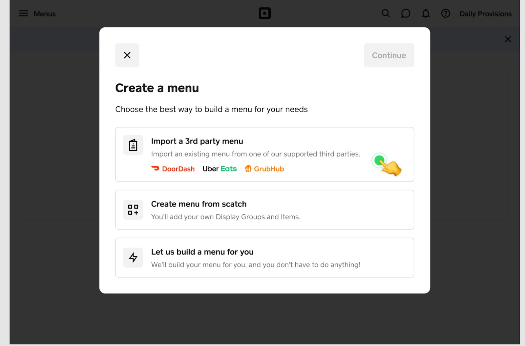Viewport: 525px width, 346px height.
Task: Open the hamburger navigation menu
Action: [x=23, y=13]
